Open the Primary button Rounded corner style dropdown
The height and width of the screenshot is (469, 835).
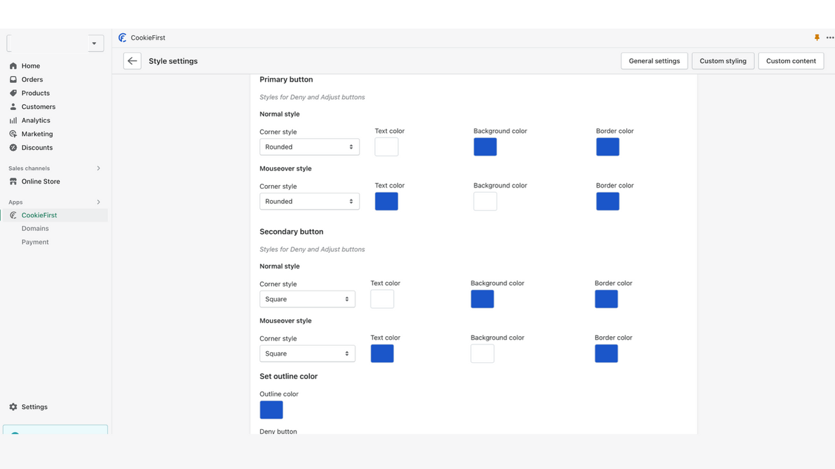(309, 147)
